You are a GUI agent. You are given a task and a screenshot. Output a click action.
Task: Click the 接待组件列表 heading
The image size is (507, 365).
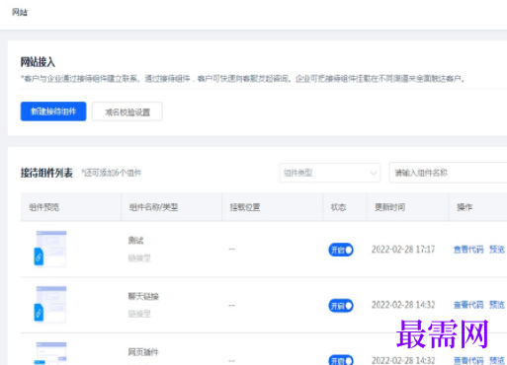pos(46,173)
